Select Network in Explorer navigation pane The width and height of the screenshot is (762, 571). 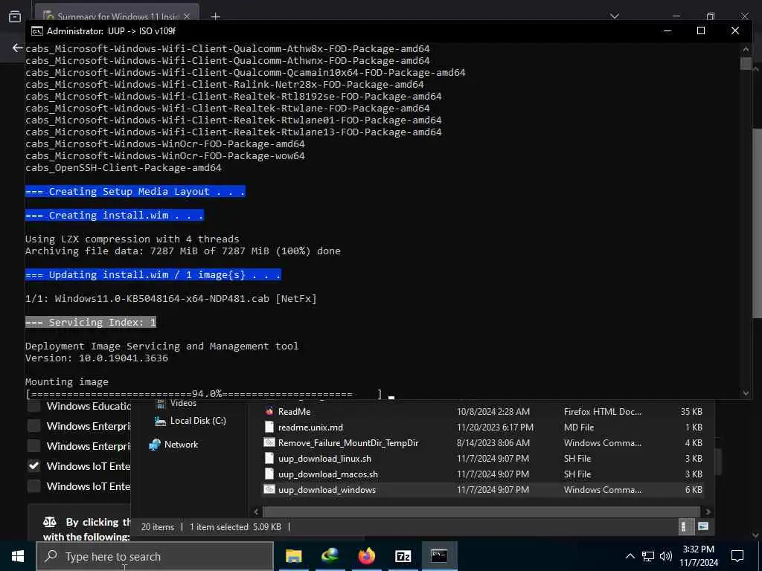pyautogui.click(x=181, y=445)
